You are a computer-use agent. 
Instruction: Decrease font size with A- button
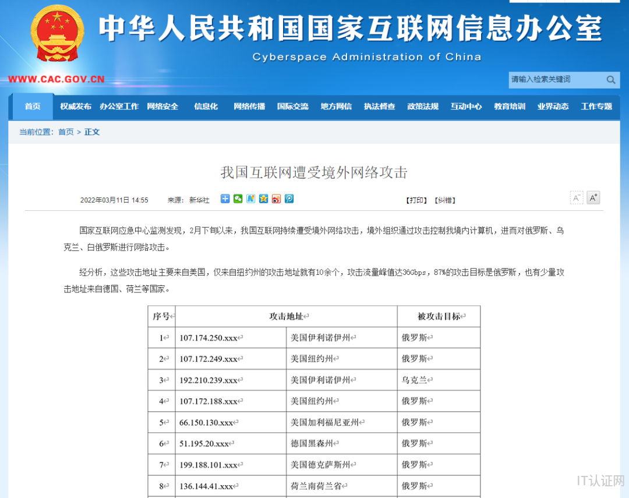point(576,198)
